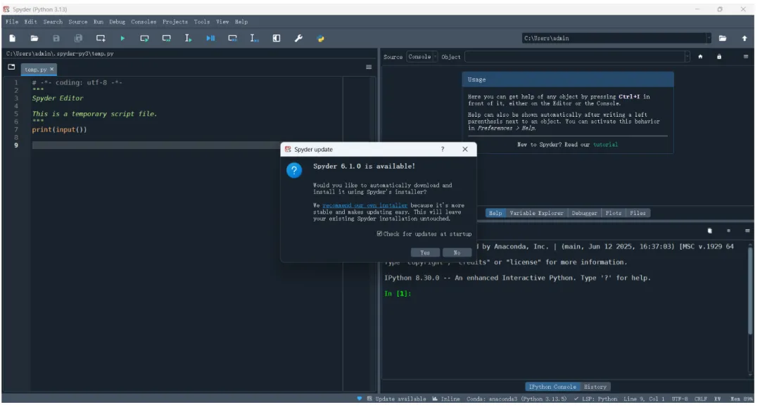Open the working directory path dropdown
This screenshot has width=760, height=407.
[709, 39]
